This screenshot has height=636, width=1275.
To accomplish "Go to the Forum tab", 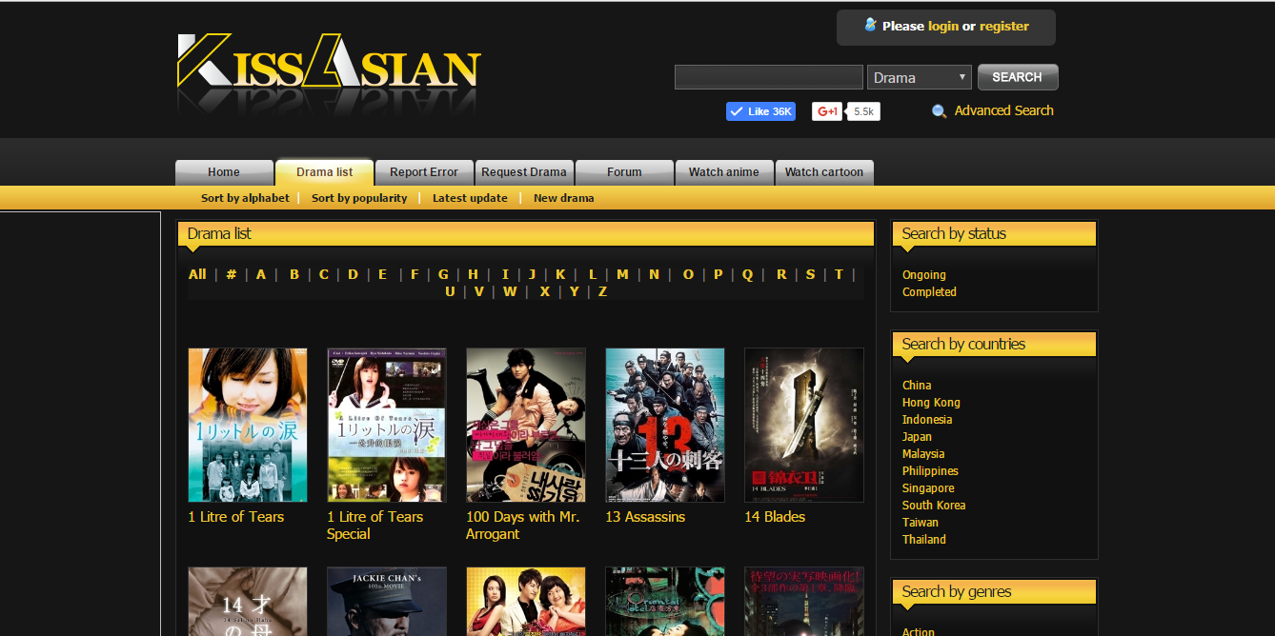I will tap(624, 172).
